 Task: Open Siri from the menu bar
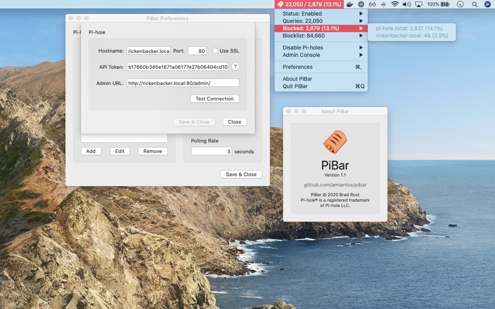[x=487, y=4]
